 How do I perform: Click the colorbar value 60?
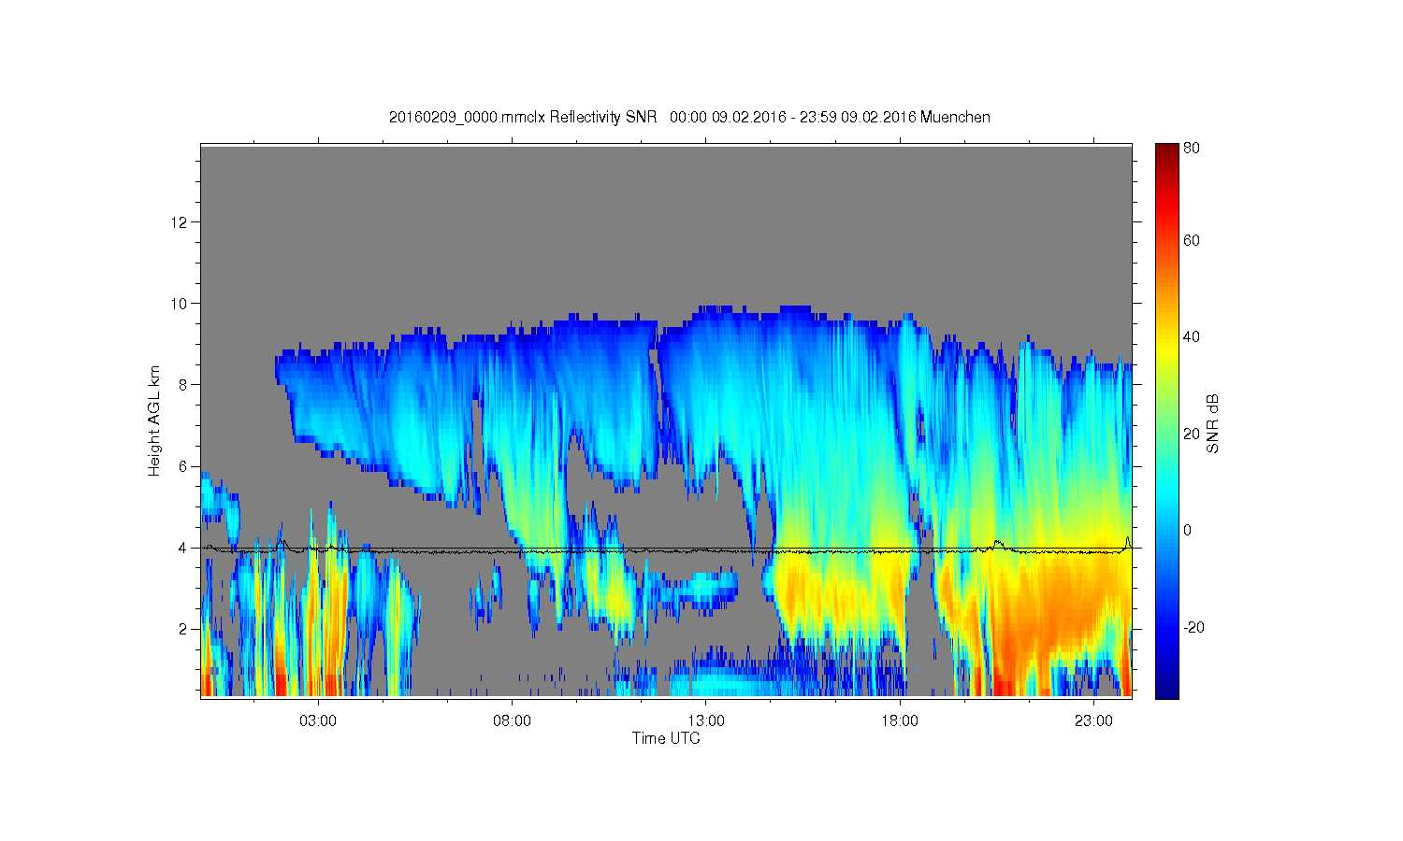coord(1192,240)
